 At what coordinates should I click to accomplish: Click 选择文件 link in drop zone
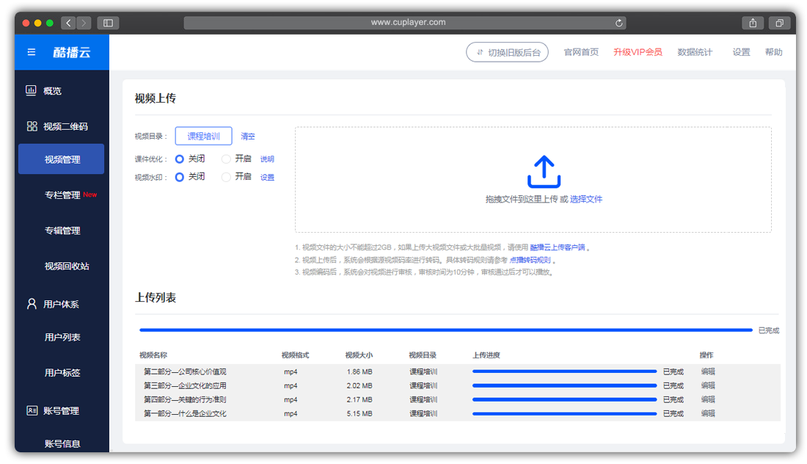[x=585, y=199]
